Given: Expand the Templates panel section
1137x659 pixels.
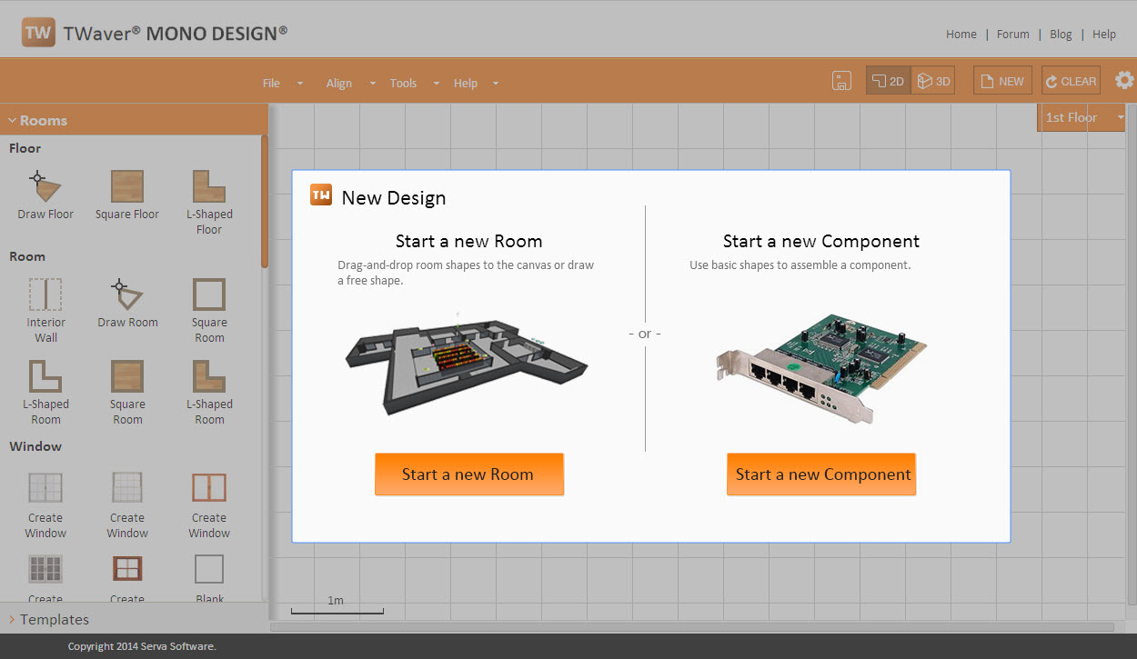Looking at the screenshot, I should click(x=134, y=619).
